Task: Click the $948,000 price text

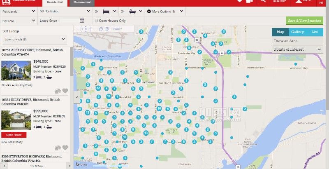Action: click(41, 61)
